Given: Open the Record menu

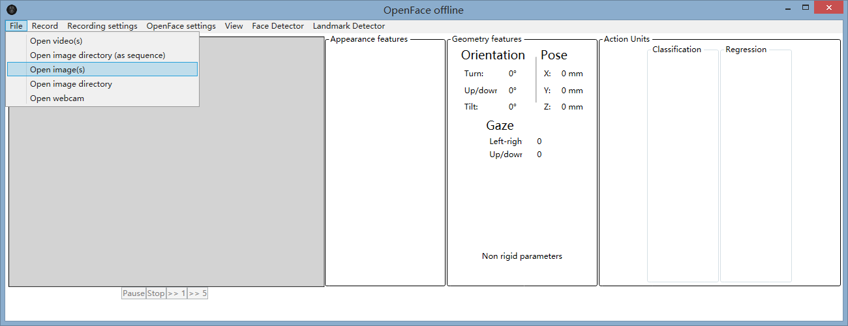Looking at the screenshot, I should click(45, 26).
